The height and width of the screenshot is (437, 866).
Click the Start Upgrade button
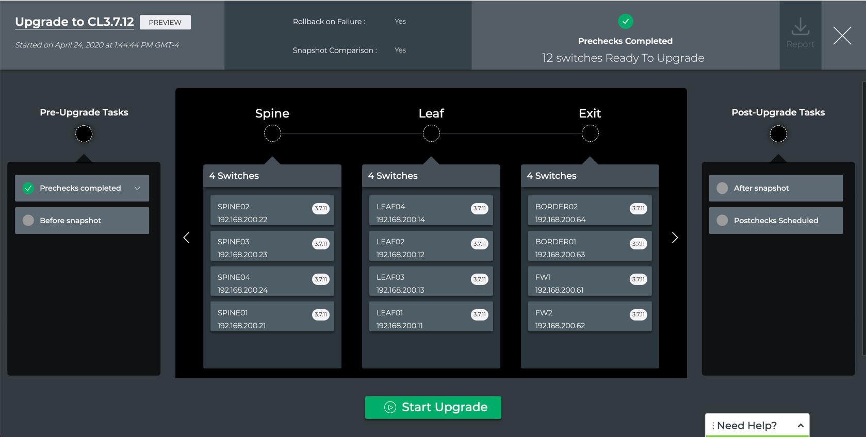click(433, 407)
